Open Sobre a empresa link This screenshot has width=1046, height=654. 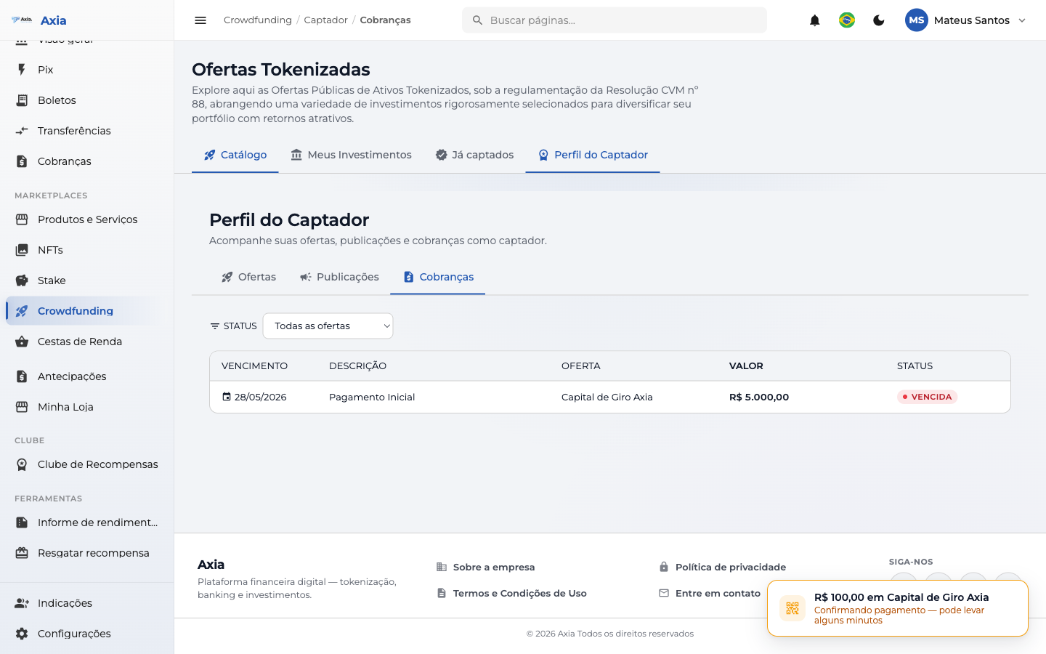click(485, 567)
